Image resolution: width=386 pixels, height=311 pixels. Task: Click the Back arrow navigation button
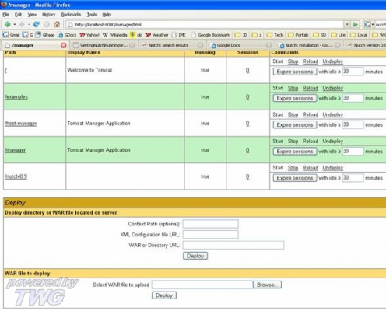[8, 24]
